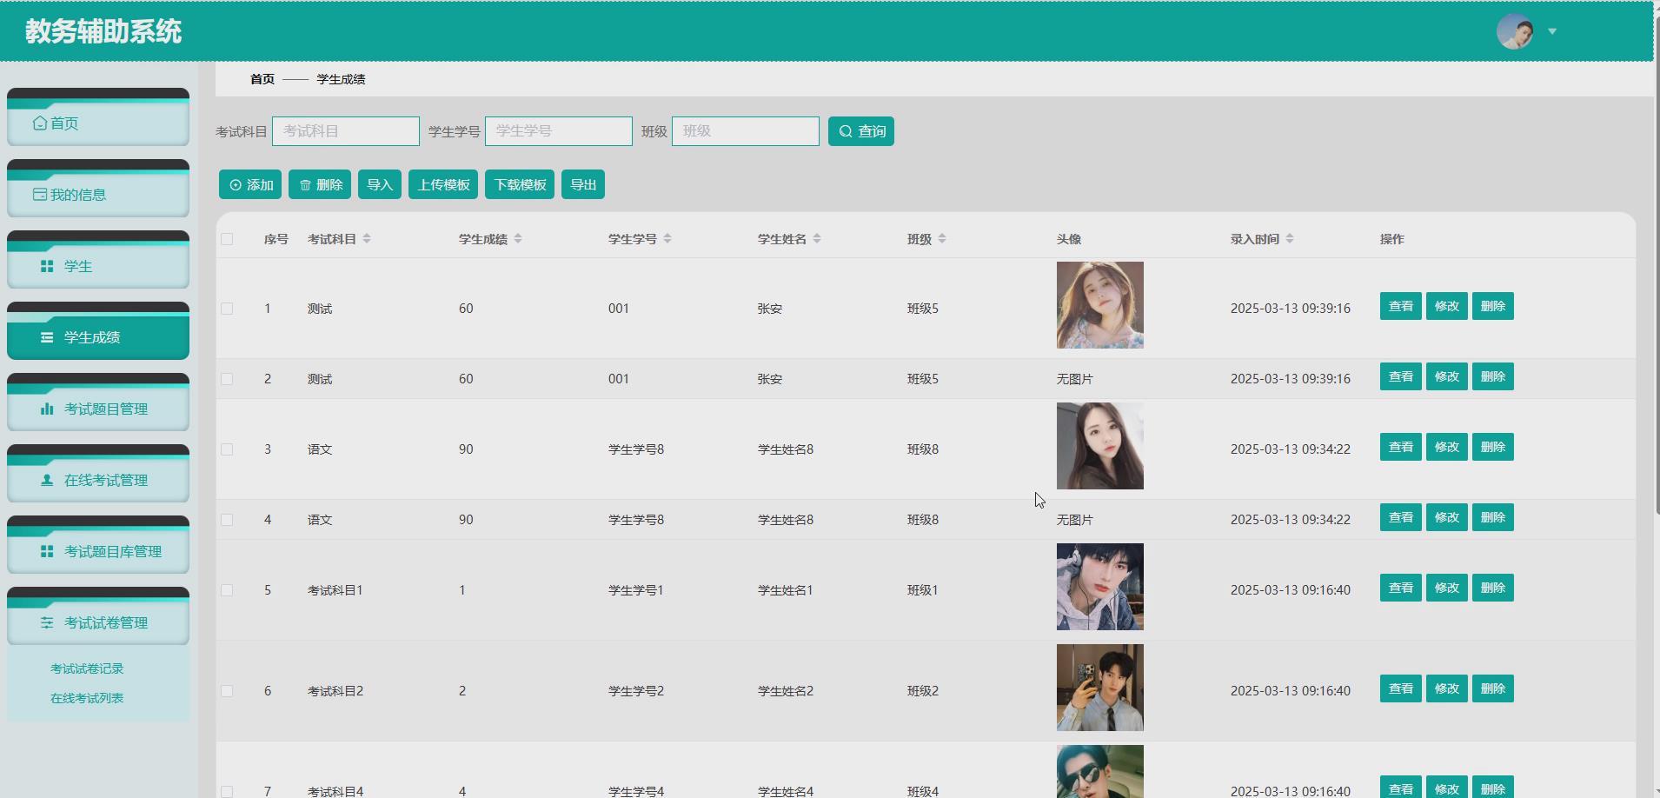Screen dimensions: 1660x798
Task: Focus the 班级 search field
Action: point(746,131)
